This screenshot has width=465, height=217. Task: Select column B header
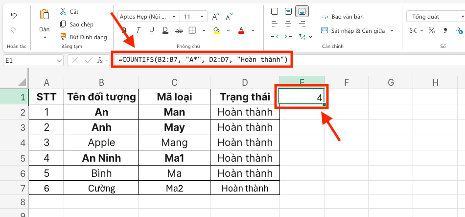[101, 82]
